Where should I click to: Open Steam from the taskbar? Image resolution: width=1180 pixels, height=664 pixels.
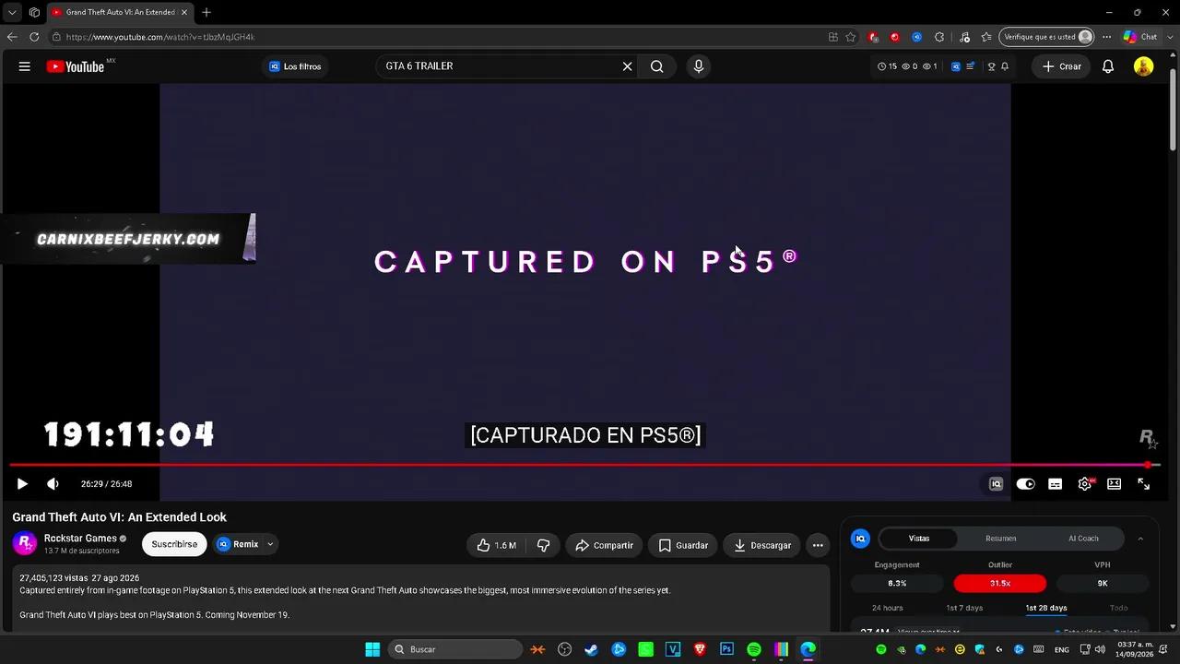click(592, 649)
